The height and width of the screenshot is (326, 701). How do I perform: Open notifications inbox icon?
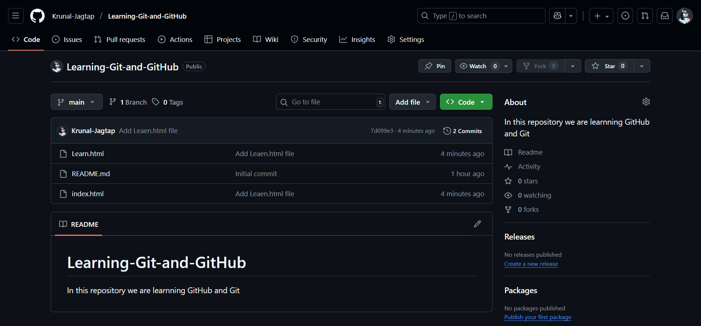[664, 16]
